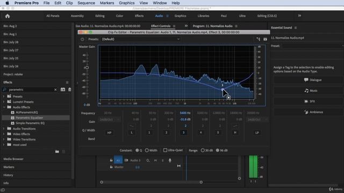The width and height of the screenshot is (344, 193).
Task: Expand the Video Effects folder
Action: point(4,134)
